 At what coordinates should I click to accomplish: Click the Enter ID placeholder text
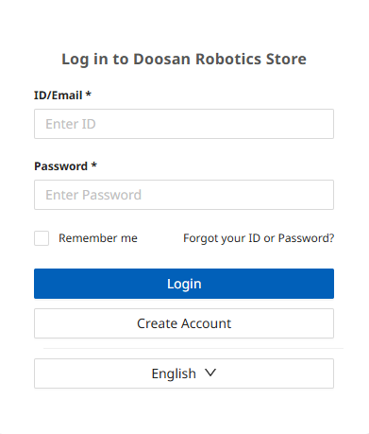71,124
